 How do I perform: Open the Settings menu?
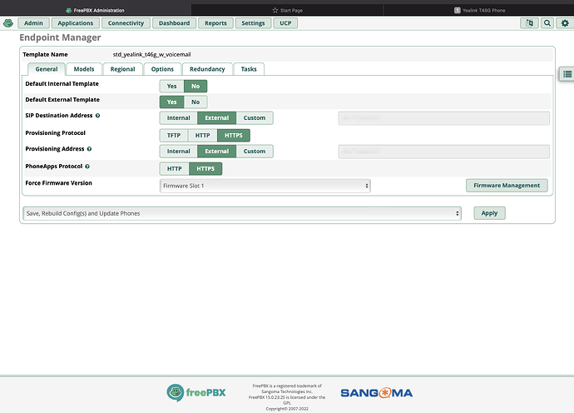pos(253,23)
